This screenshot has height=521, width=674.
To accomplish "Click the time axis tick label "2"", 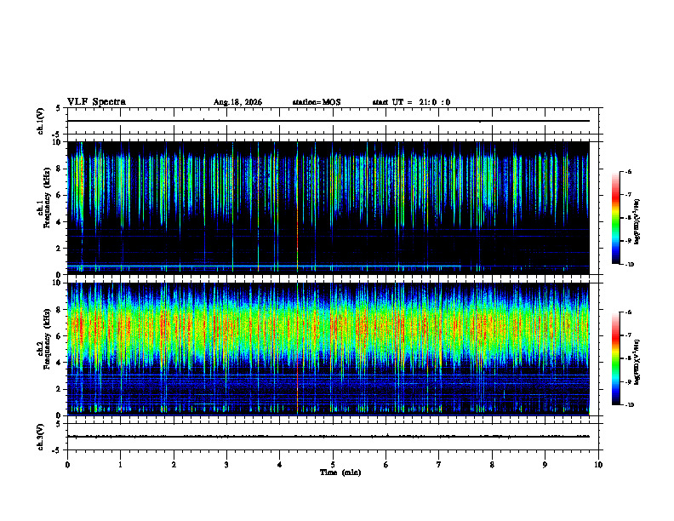I will (174, 465).
